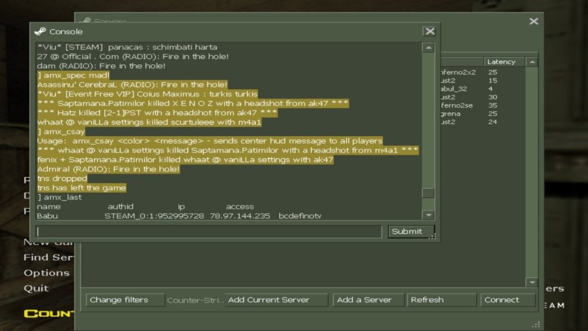Click console line '] amx_last'
Image resolution: width=588 pixels, height=331 pixels.
click(x=59, y=197)
